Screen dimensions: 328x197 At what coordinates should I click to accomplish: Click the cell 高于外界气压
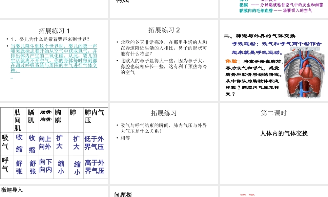pos(94,167)
